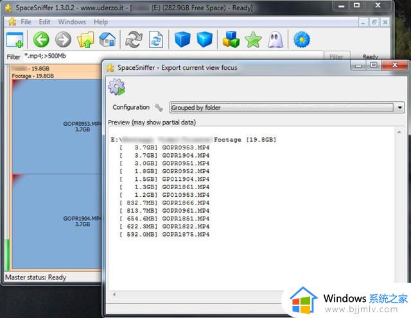The height and width of the screenshot is (318, 411).
Task: Close the inner SpaceSniffer child window
Action: click(x=385, y=22)
